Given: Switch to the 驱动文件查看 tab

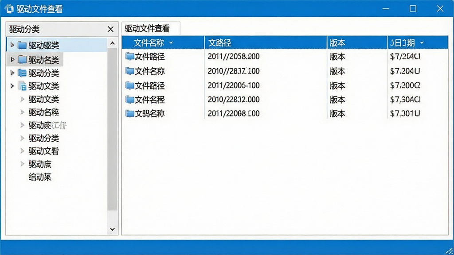Looking at the screenshot, I should pos(151,28).
